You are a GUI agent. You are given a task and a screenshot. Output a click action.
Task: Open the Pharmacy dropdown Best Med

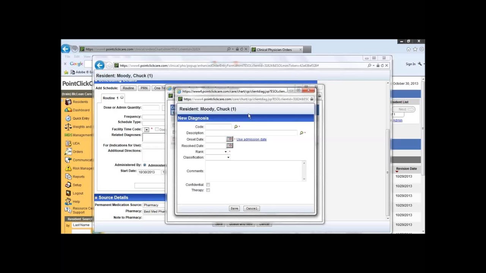pyautogui.click(x=154, y=211)
